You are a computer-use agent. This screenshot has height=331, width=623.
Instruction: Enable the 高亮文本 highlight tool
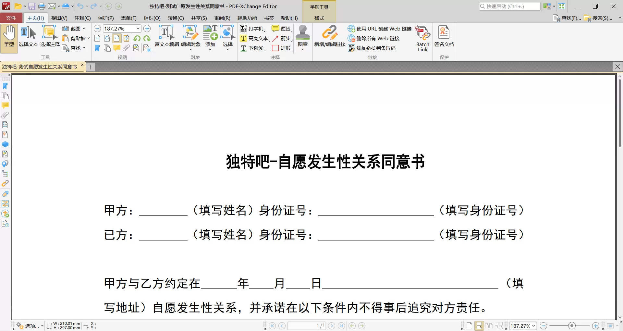[254, 38]
